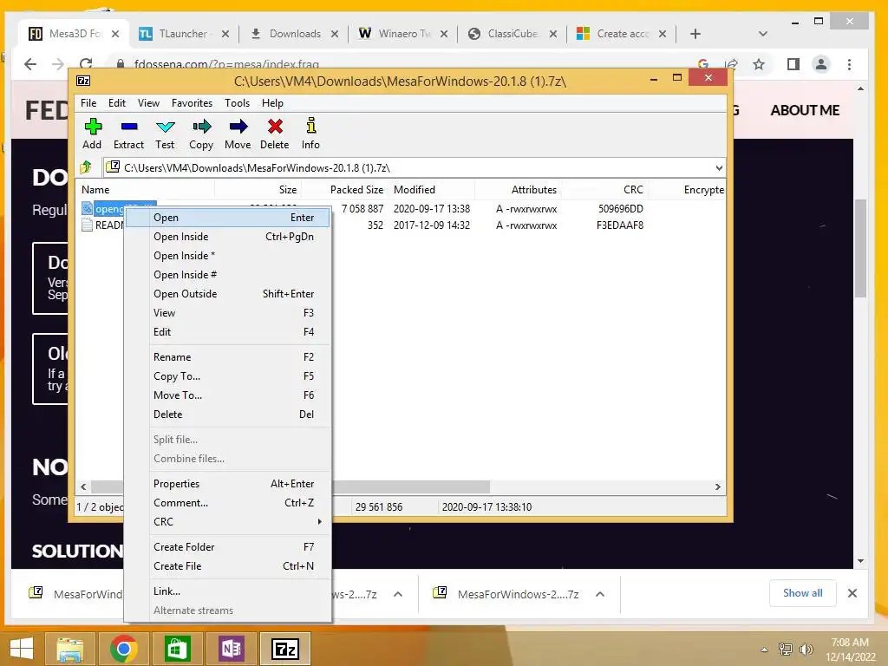Click Link... in the context menu
The image size is (888, 666).
tap(227, 591)
